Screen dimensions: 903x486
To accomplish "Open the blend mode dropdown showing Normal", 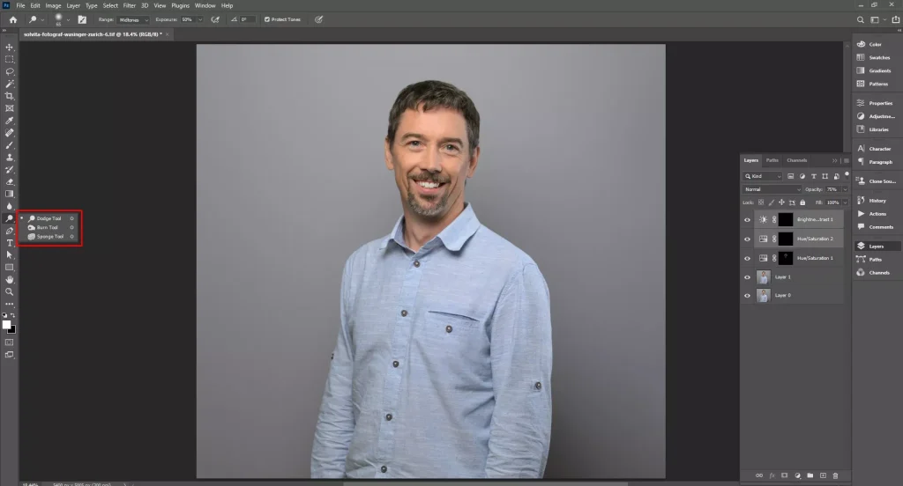I will (772, 189).
